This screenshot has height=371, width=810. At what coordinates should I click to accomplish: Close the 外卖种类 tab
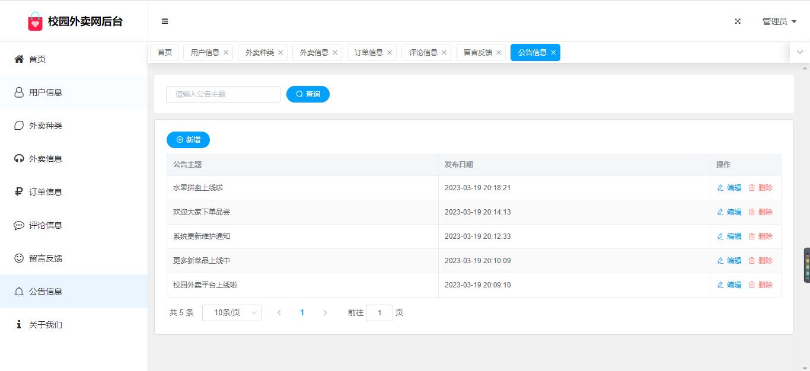(x=280, y=53)
